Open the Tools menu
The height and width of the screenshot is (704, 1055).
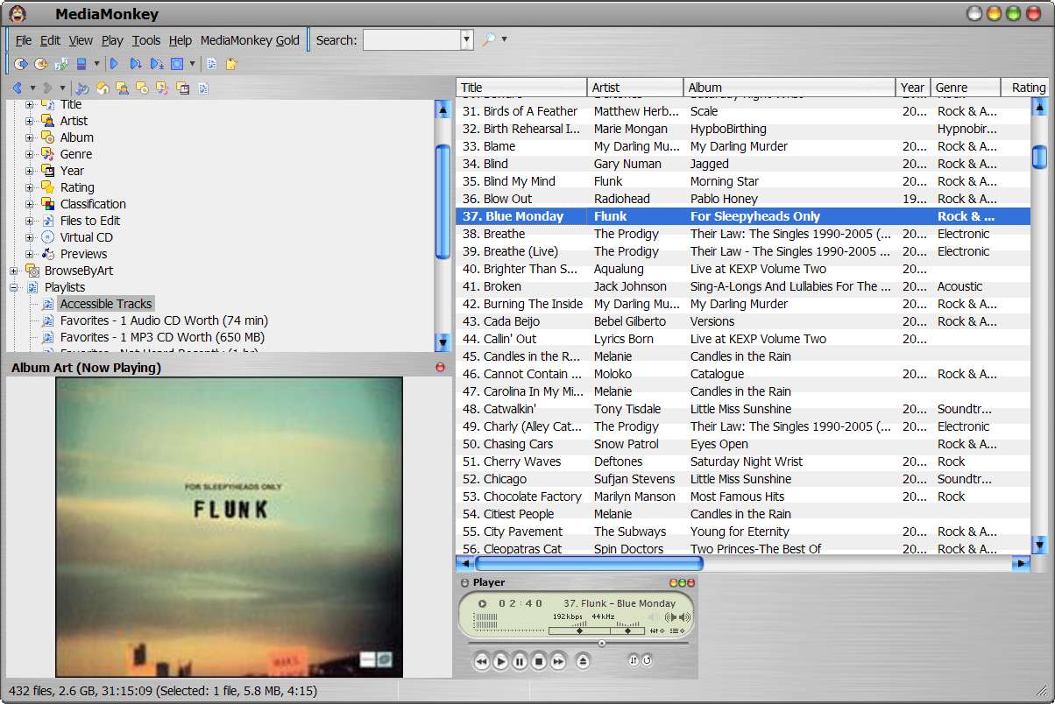(145, 40)
